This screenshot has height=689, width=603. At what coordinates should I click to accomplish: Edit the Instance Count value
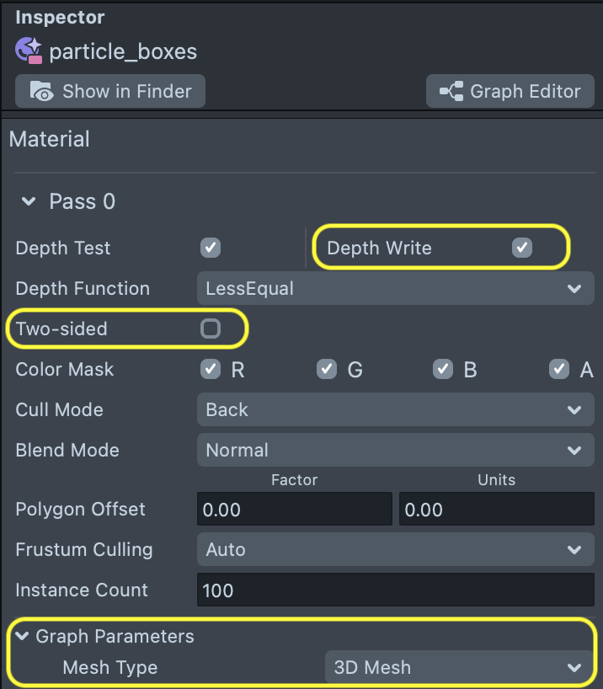click(x=394, y=590)
